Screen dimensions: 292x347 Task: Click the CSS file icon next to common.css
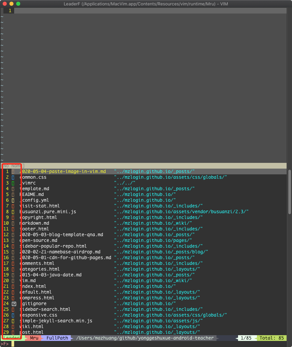coord(13,177)
